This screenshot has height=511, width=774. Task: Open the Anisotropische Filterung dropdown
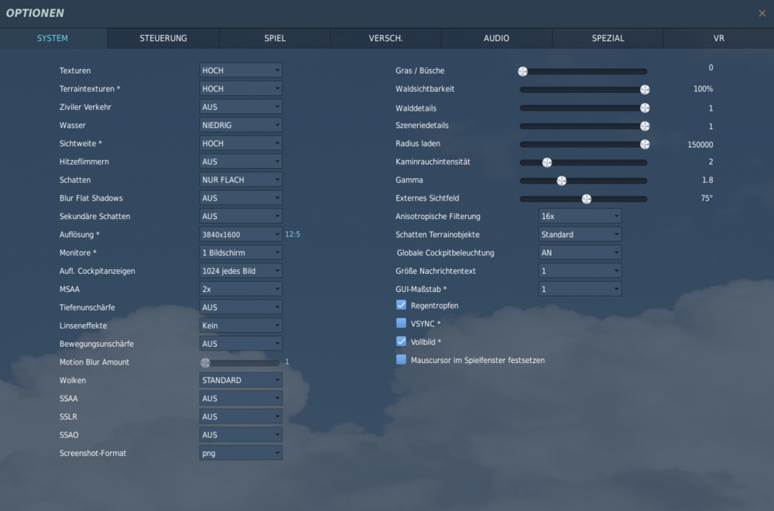(579, 216)
